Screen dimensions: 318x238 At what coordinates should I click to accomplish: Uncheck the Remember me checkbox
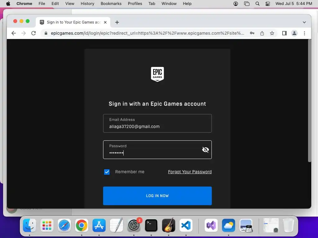(x=107, y=172)
